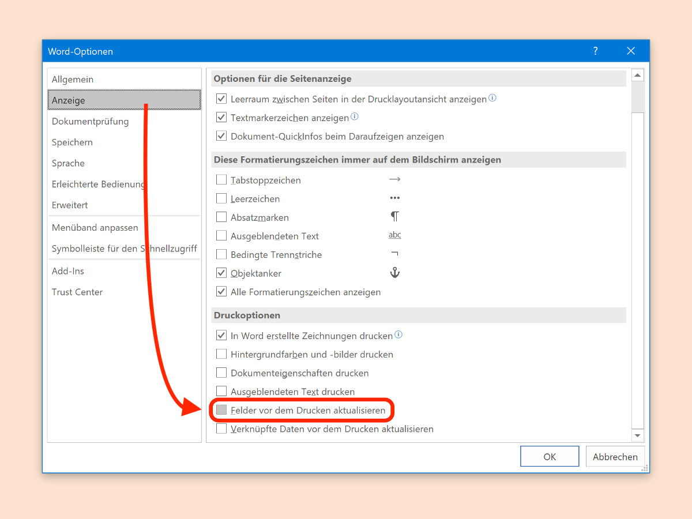Viewport: 692px width, 519px height.
Task: Enable Ausgeblendeten Text display checkbox
Action: coord(221,236)
